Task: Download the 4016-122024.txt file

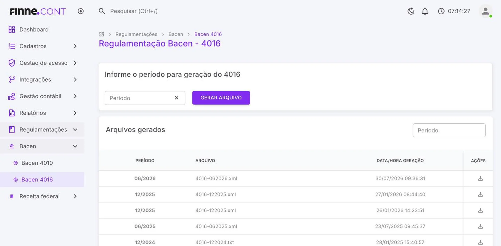Action: [480, 242]
